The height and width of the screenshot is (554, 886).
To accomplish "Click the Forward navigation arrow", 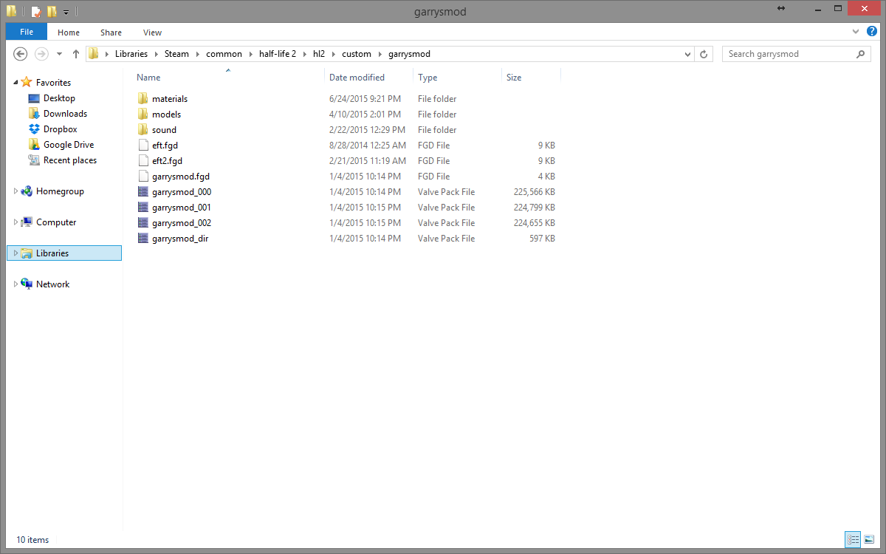I will pyautogui.click(x=42, y=54).
